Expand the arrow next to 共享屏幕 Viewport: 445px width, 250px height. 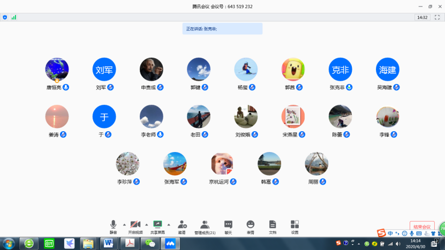tap(168, 224)
